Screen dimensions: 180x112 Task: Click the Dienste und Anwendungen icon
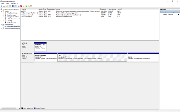coord(3,28)
